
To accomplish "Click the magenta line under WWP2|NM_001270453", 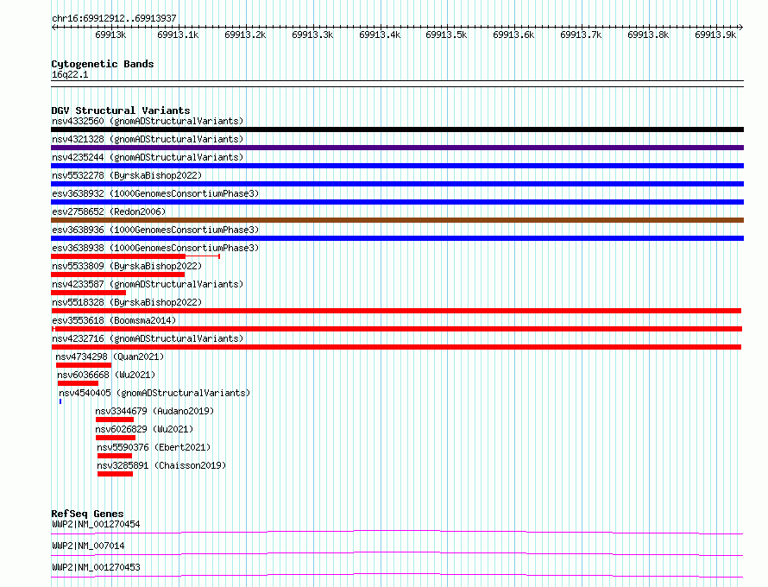I will [x=397, y=574].
